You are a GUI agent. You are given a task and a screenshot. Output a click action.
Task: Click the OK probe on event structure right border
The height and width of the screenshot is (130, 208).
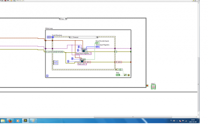(x=116, y=52)
